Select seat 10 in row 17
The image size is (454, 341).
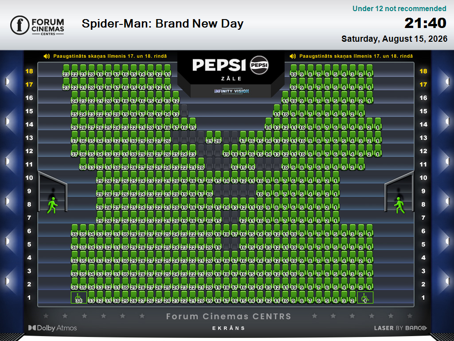tap(294, 84)
